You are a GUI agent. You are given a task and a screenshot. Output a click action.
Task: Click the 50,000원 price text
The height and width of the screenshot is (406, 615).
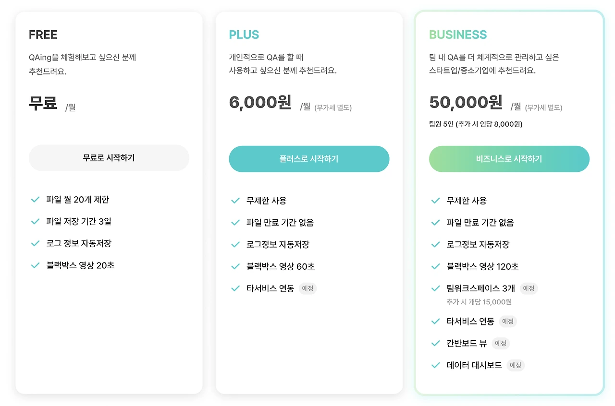tap(466, 102)
